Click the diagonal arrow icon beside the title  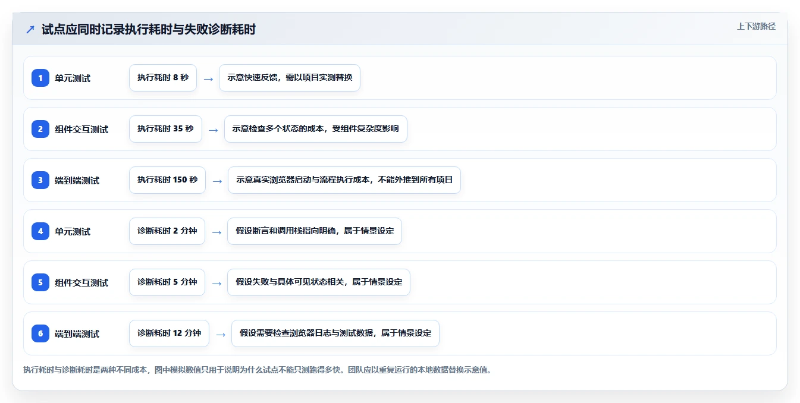pos(30,29)
